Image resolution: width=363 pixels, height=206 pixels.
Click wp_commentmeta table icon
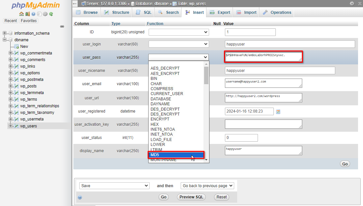(16, 53)
